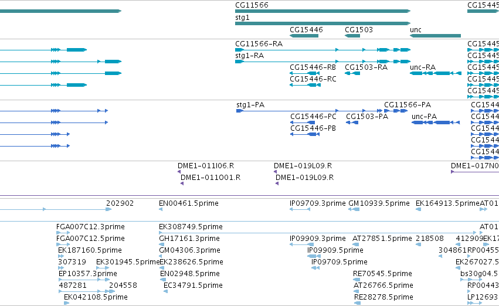Click the EN00461.5prime EST label
Viewport: 499px width, 306px height.
(x=189, y=203)
